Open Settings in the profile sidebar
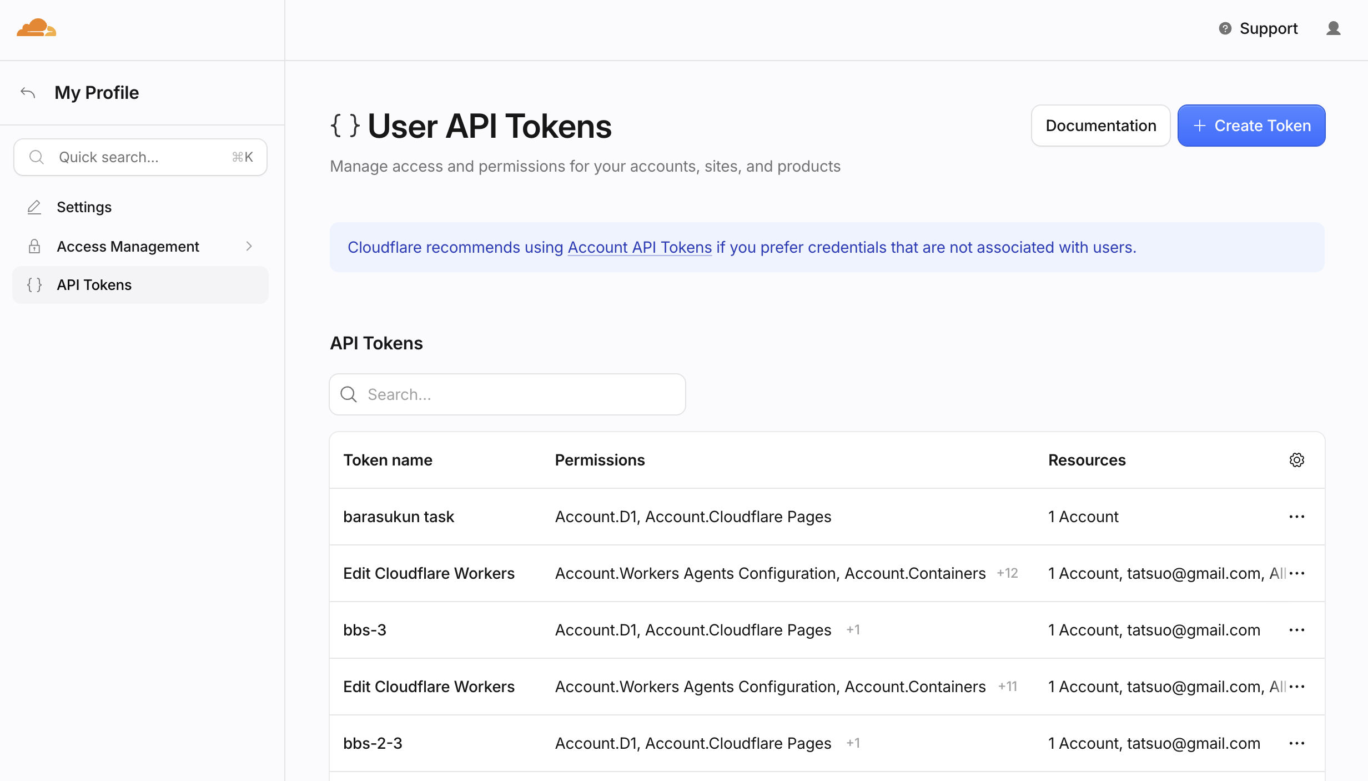Image resolution: width=1368 pixels, height=781 pixels. [x=140, y=207]
